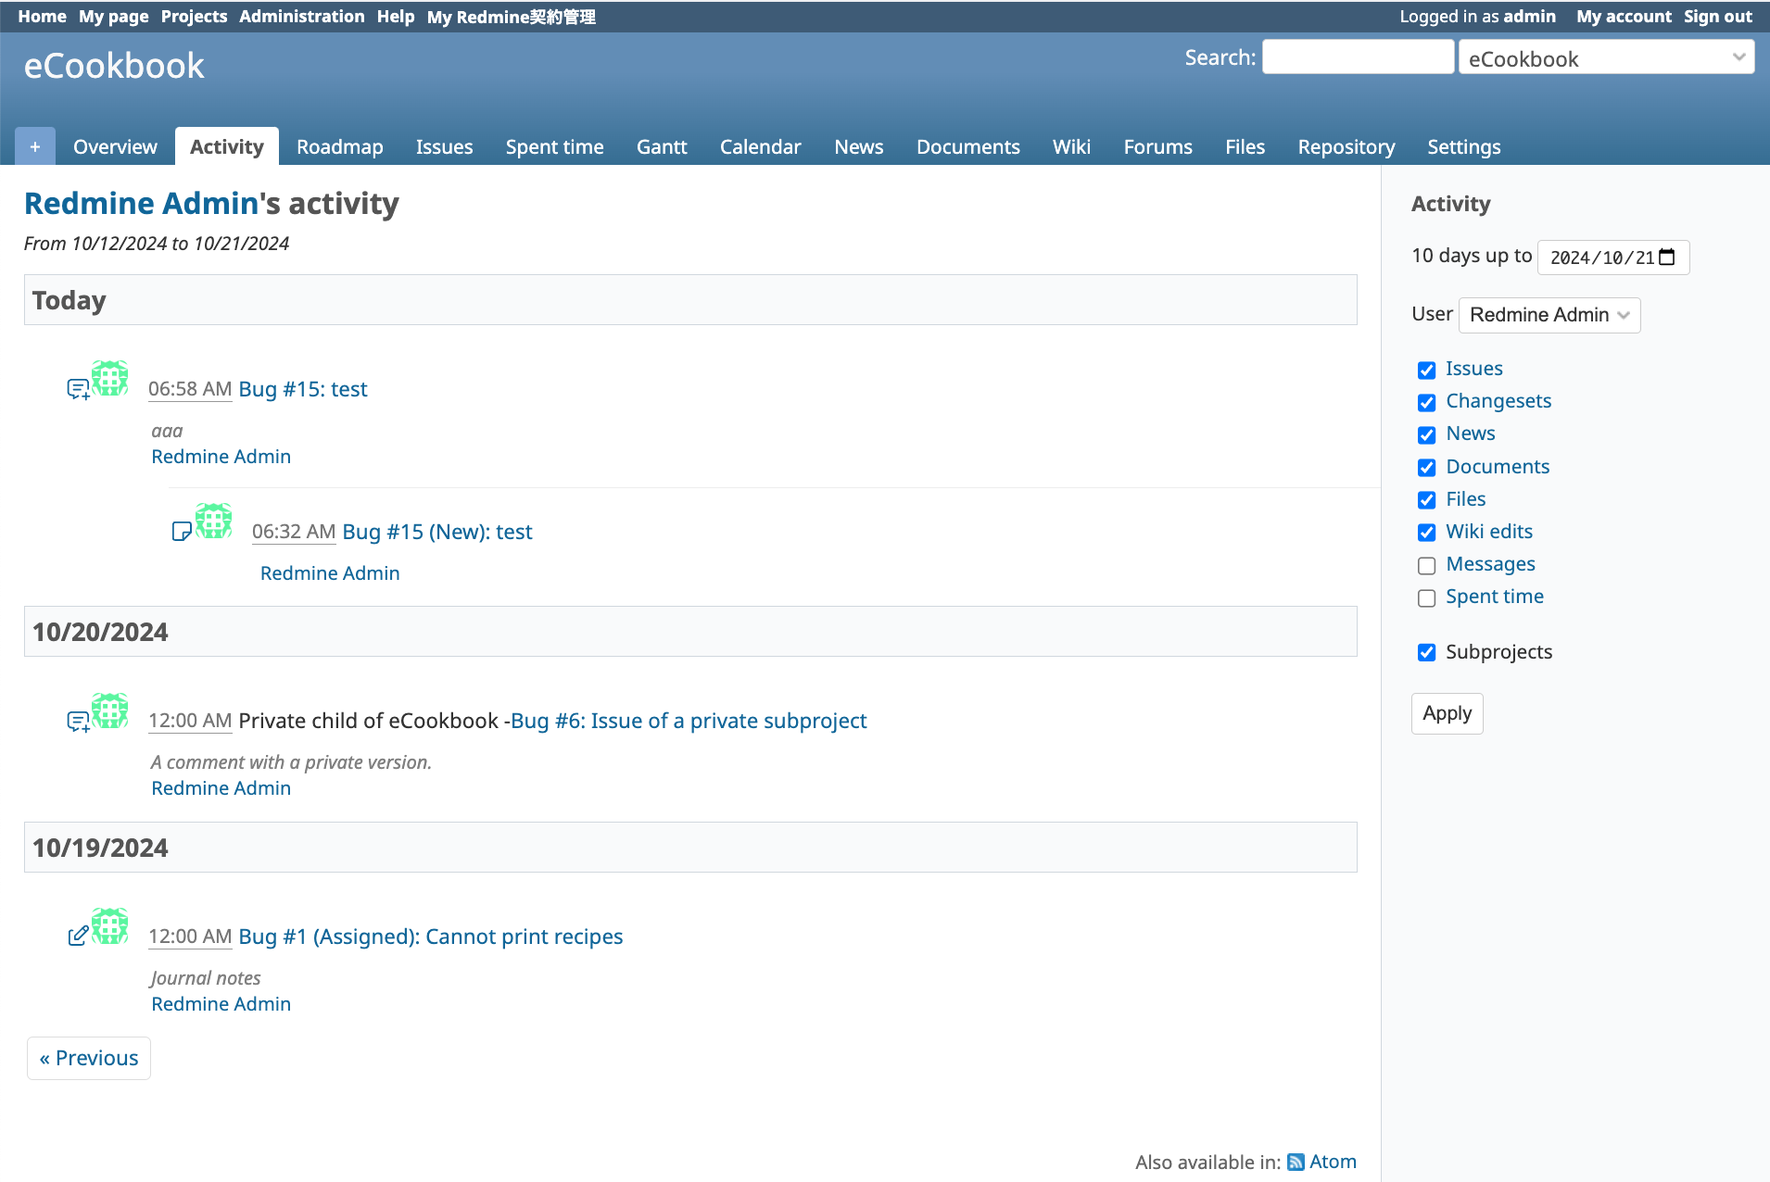Click the Search label link

pos(1218,57)
